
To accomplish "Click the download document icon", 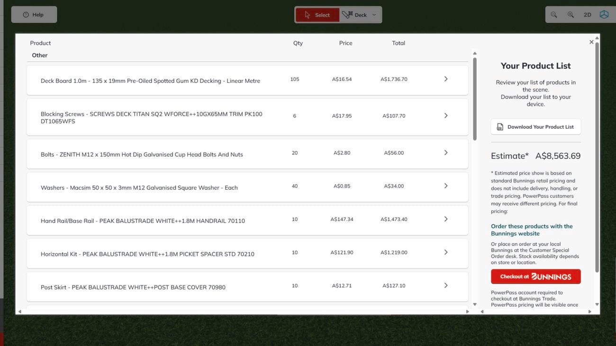I will pos(500,127).
